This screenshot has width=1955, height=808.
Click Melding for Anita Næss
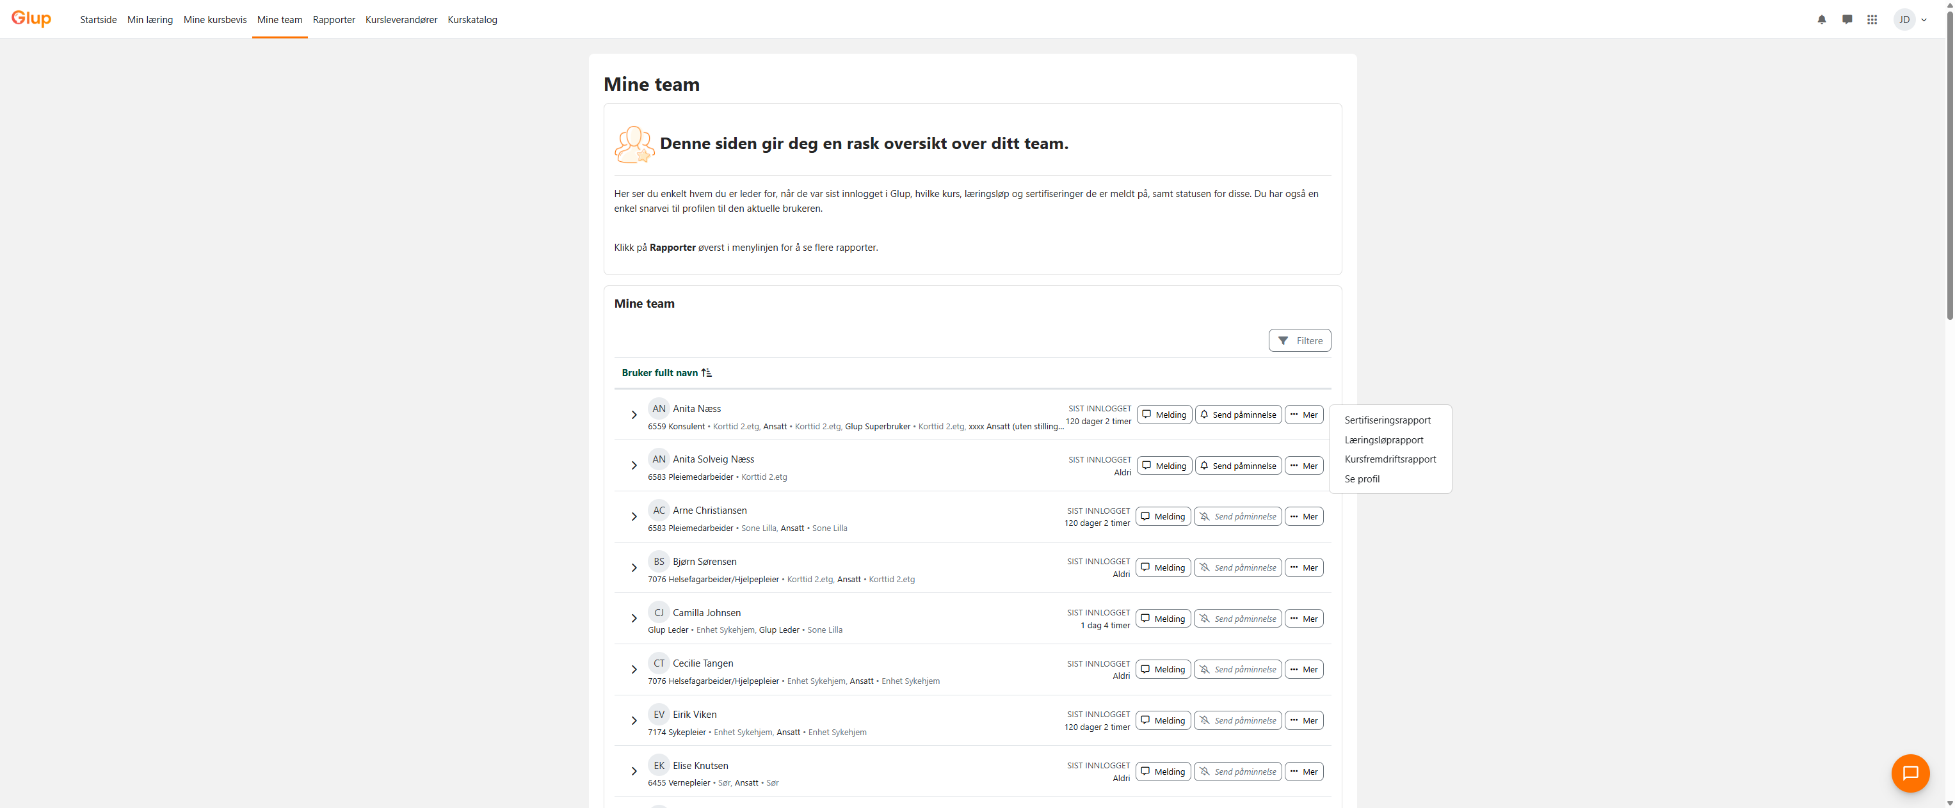click(1163, 415)
